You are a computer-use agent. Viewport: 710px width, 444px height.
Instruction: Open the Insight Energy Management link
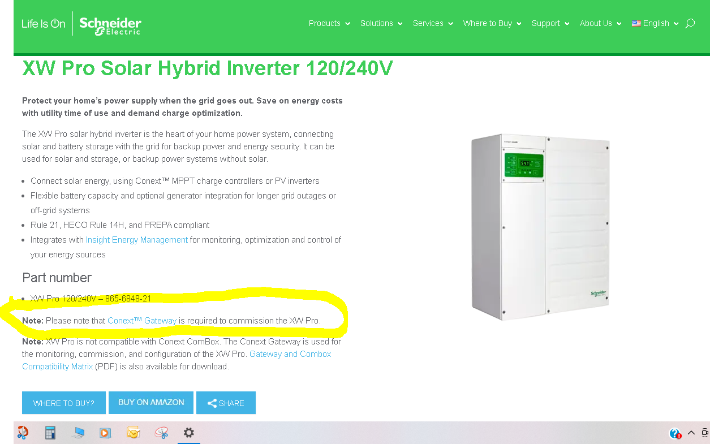click(137, 240)
